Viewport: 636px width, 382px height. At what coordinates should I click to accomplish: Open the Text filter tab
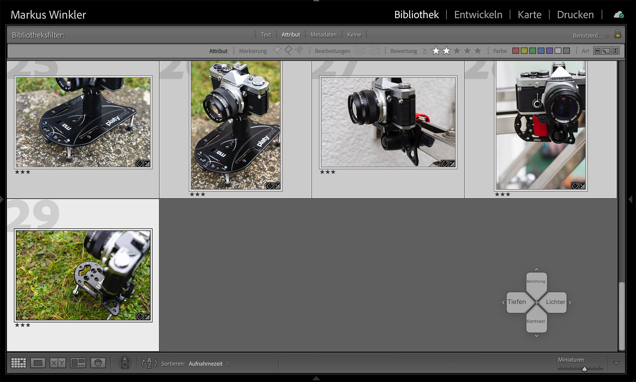point(266,34)
